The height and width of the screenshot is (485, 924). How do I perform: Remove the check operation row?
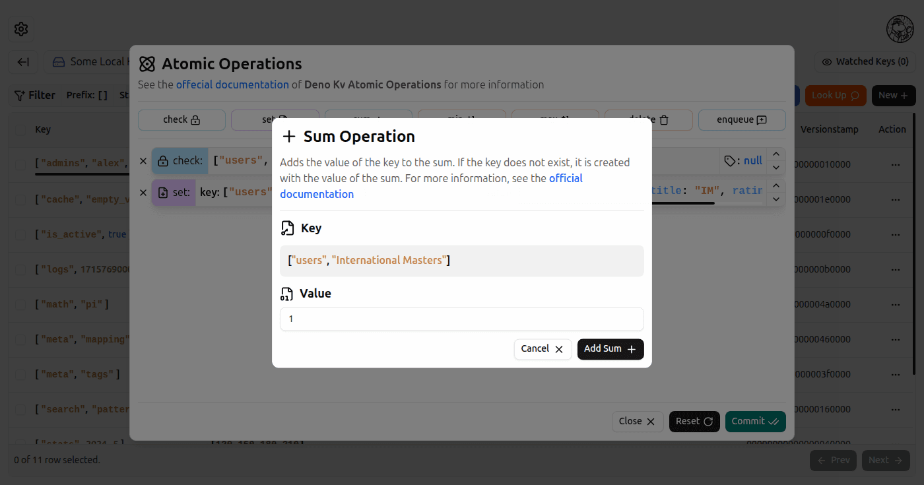143,161
